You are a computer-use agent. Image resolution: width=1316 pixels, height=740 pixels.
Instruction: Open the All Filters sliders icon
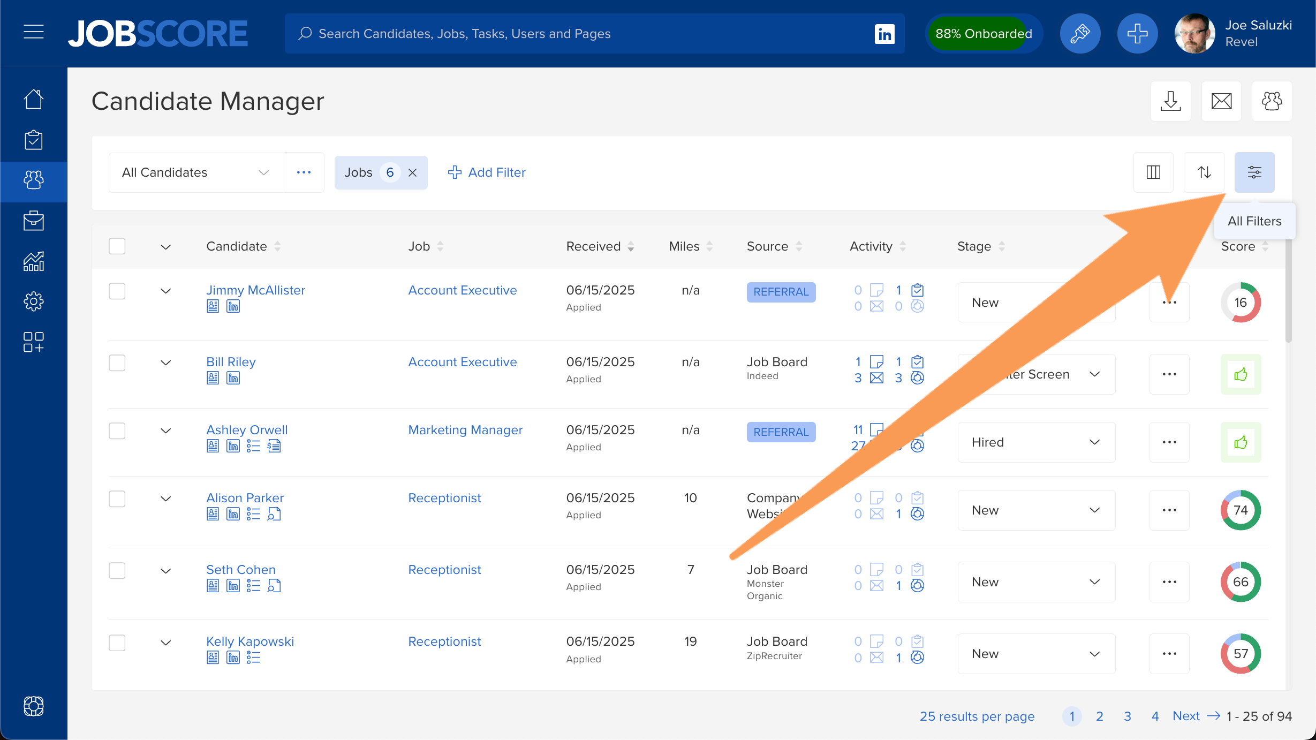pyautogui.click(x=1254, y=172)
